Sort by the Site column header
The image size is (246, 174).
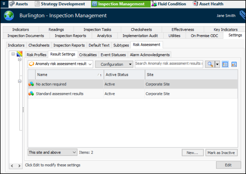click(191, 75)
